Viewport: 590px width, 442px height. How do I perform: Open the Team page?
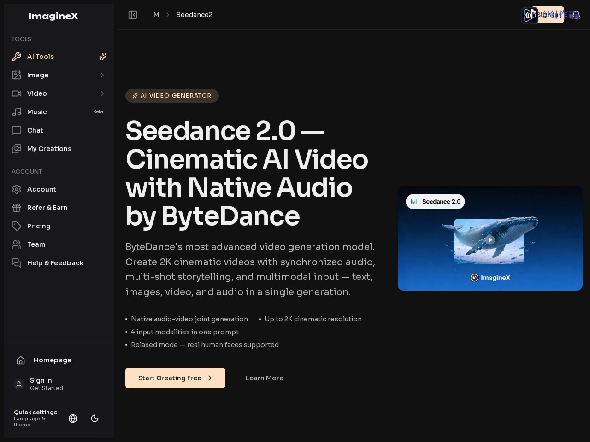(59, 244)
